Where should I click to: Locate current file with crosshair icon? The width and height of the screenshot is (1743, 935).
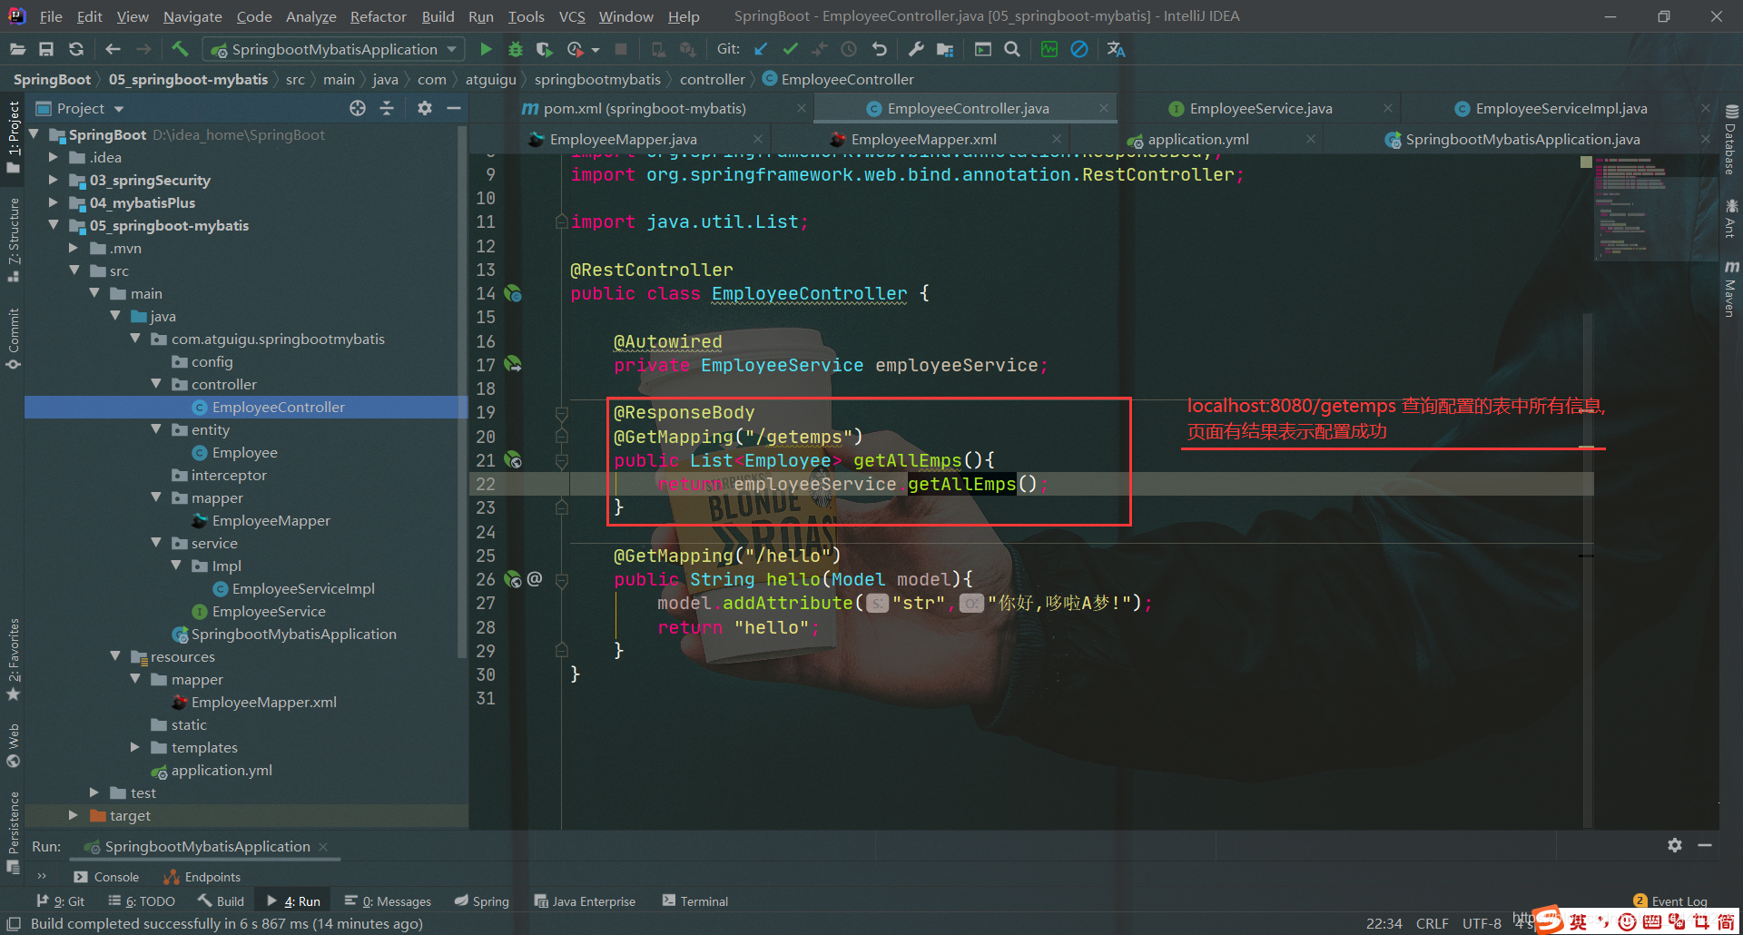click(358, 108)
